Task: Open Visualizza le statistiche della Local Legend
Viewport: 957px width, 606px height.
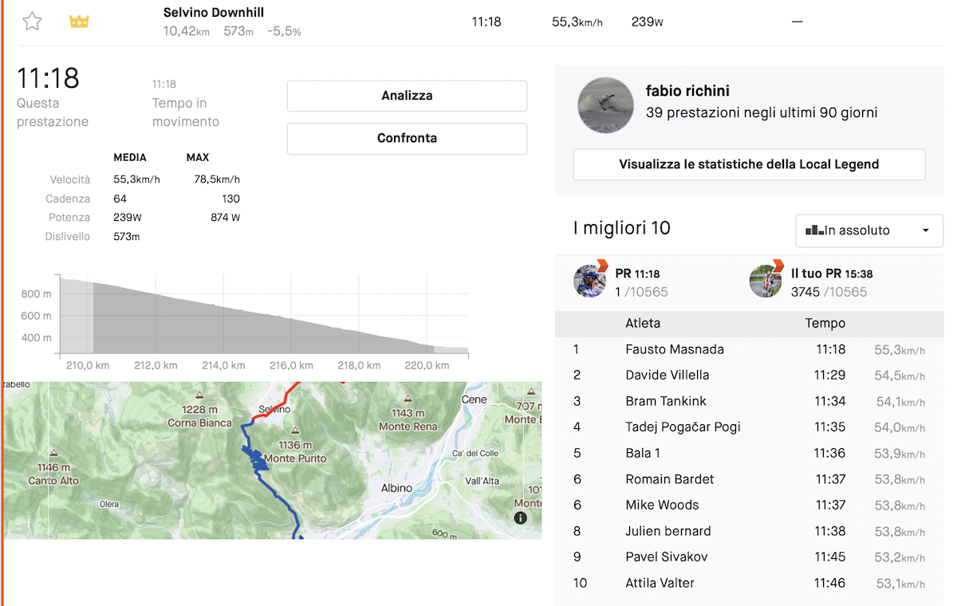Action: pos(748,165)
